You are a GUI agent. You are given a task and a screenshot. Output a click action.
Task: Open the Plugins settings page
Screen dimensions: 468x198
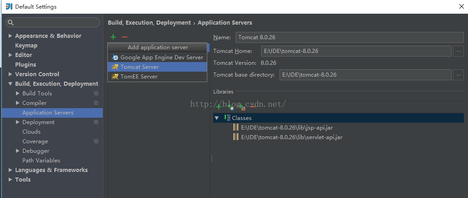coord(26,64)
